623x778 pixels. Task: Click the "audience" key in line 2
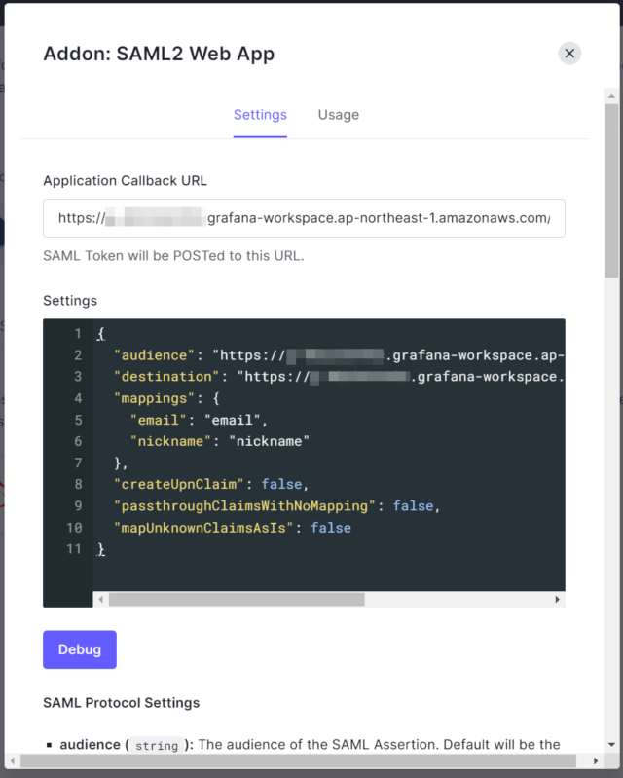tap(154, 355)
